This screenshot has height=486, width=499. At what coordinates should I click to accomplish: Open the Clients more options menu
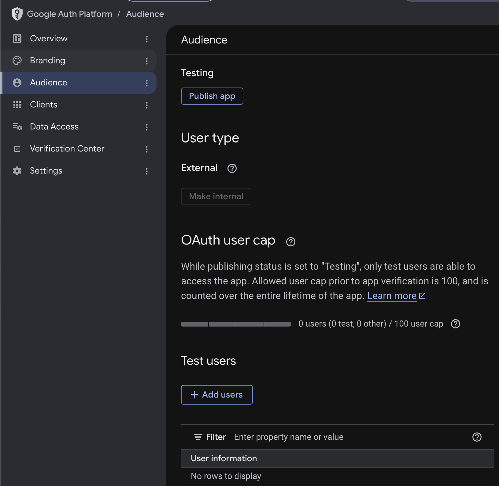(147, 105)
